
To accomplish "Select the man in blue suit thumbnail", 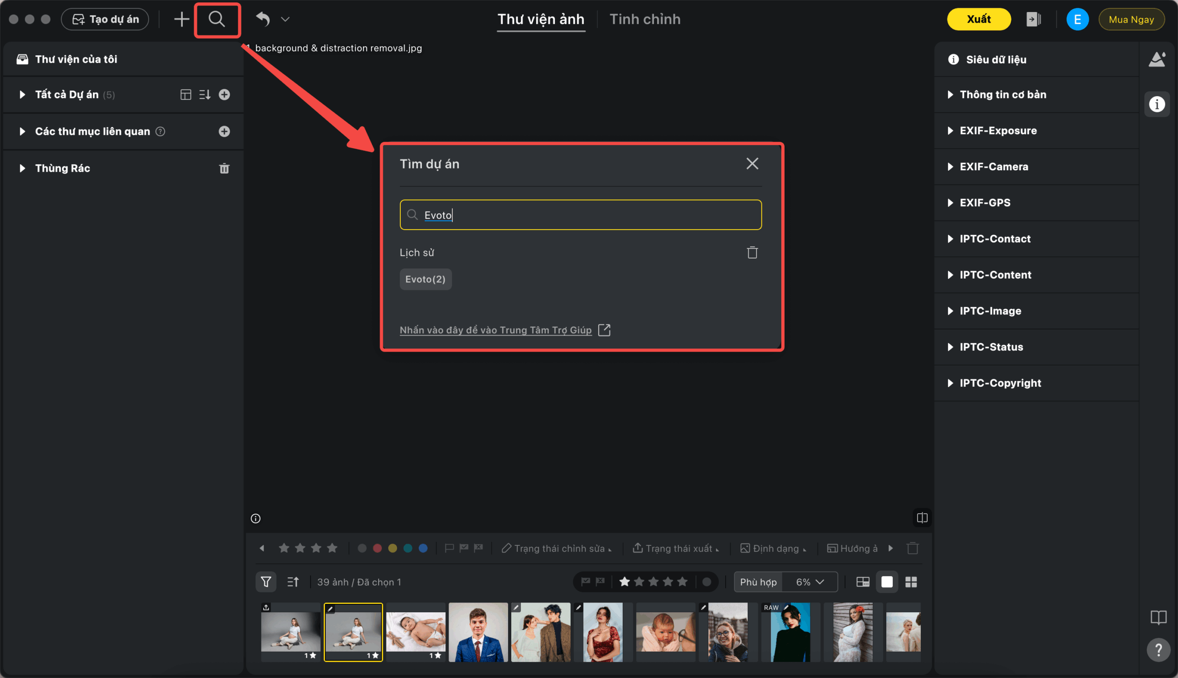I will [x=478, y=632].
